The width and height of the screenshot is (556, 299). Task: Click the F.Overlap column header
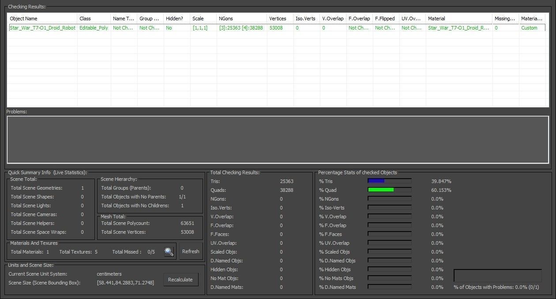click(360, 19)
